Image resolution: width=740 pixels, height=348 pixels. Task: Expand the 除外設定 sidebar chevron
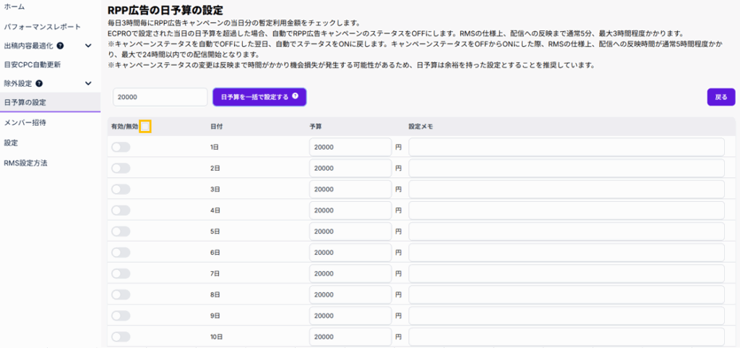coord(88,84)
